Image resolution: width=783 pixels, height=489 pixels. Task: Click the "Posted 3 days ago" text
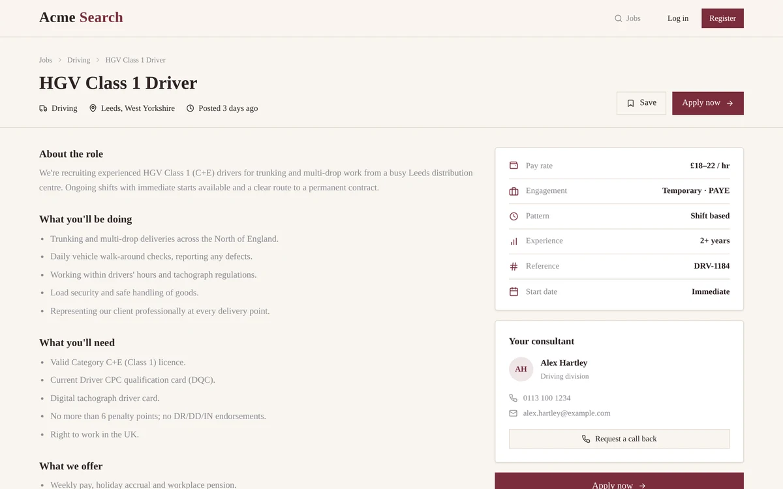pos(228,108)
